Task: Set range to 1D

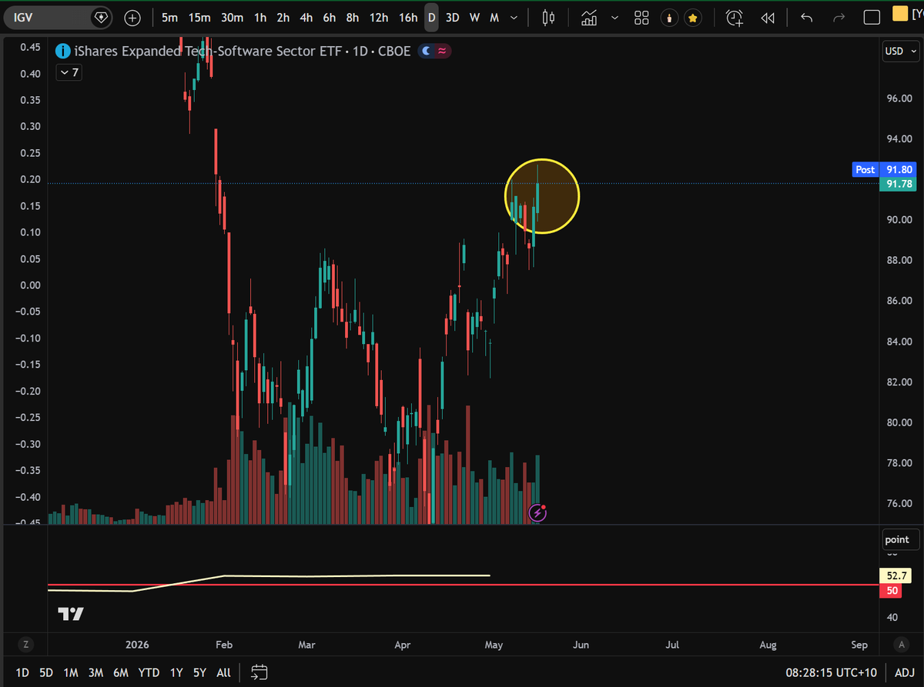Action: [22, 672]
